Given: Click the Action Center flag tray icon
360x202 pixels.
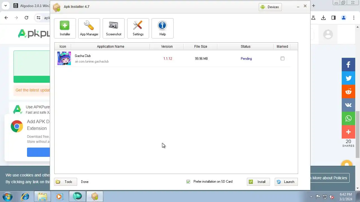Looking at the screenshot, I should pos(318,197).
